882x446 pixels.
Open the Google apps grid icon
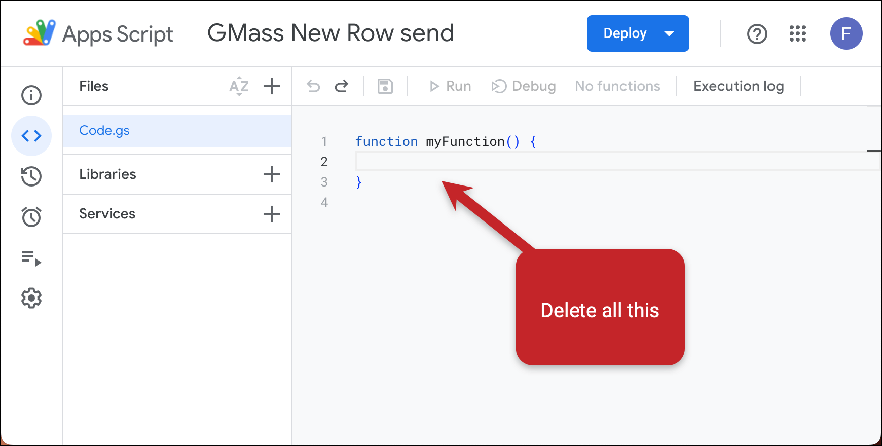click(x=798, y=34)
